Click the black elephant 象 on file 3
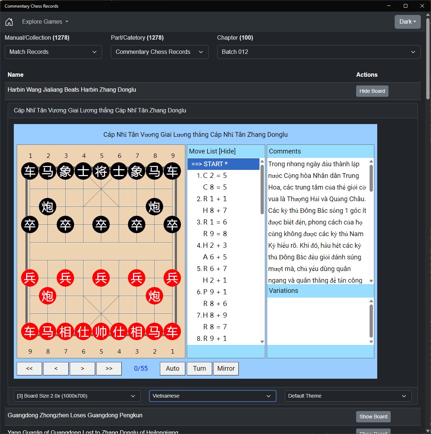The height and width of the screenshot is (434, 431). [x=65, y=171]
